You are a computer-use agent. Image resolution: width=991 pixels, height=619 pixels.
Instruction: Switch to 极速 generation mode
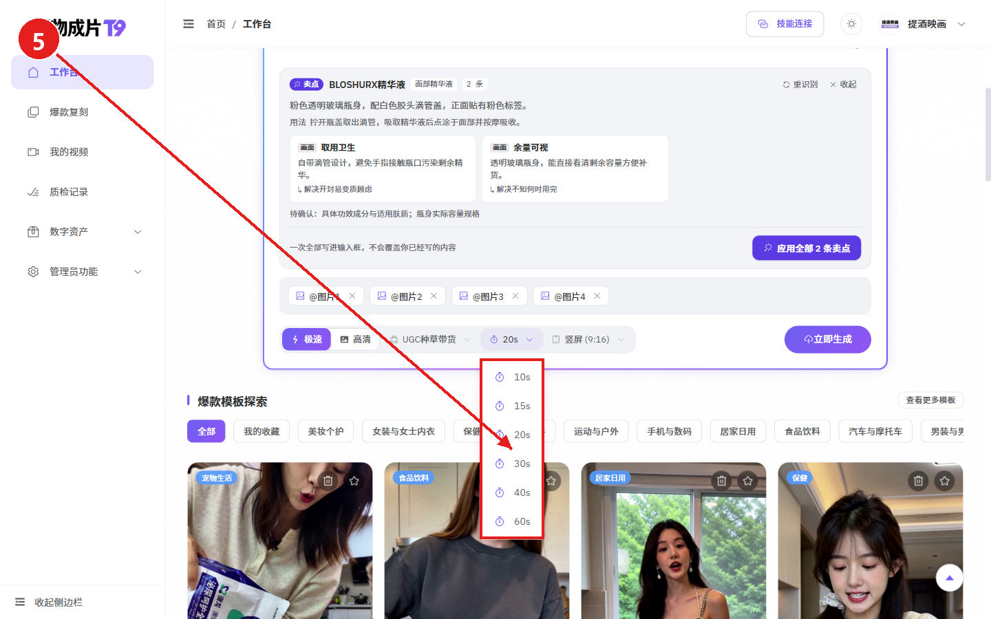307,340
